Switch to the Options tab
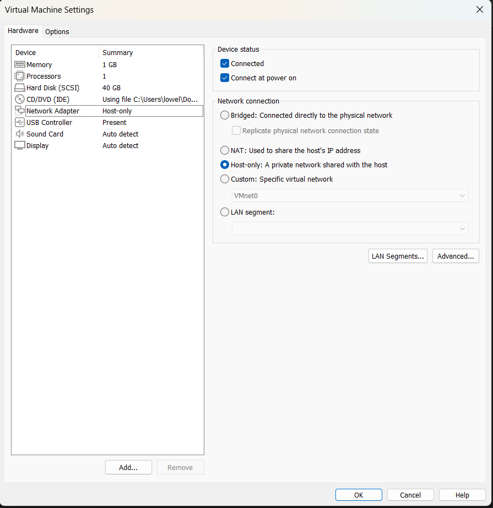Screen dimensions: 493x508 pyautogui.click(x=57, y=31)
